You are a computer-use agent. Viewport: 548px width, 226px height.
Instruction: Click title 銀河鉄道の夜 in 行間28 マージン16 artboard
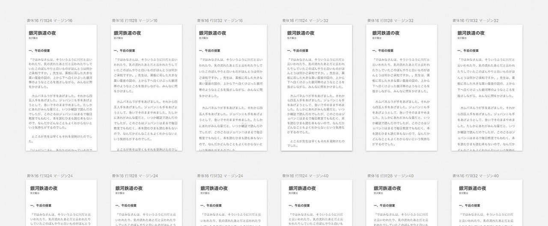(x=127, y=33)
